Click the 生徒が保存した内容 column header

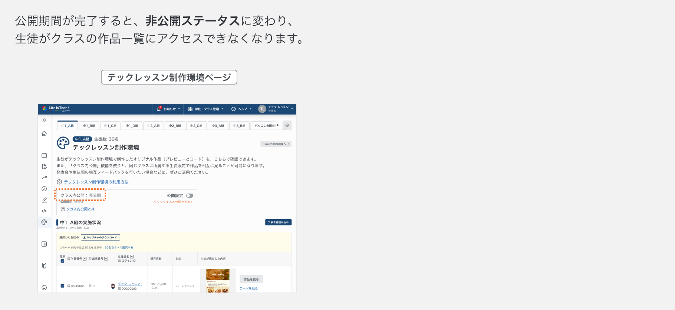pos(213,259)
